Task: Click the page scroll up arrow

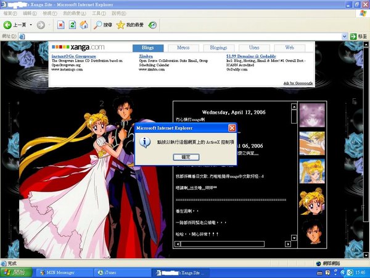Action: click(366, 44)
